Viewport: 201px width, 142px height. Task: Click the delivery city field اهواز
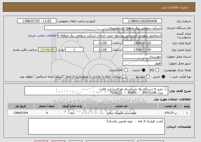(x=142, y=63)
